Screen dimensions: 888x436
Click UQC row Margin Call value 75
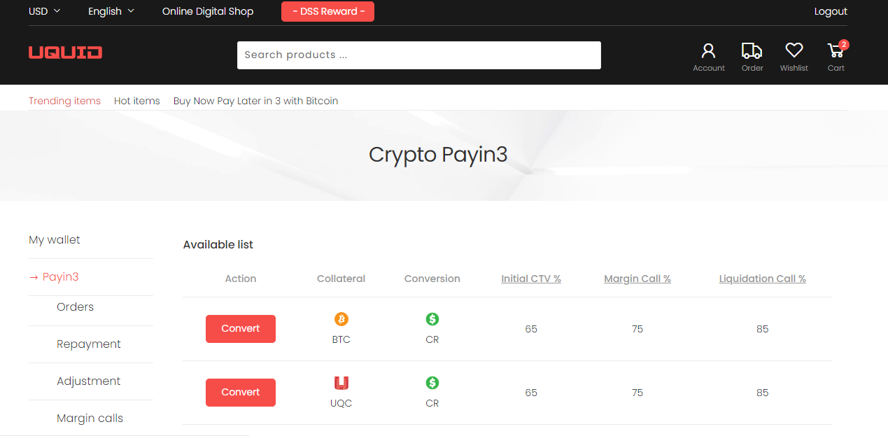tap(637, 393)
